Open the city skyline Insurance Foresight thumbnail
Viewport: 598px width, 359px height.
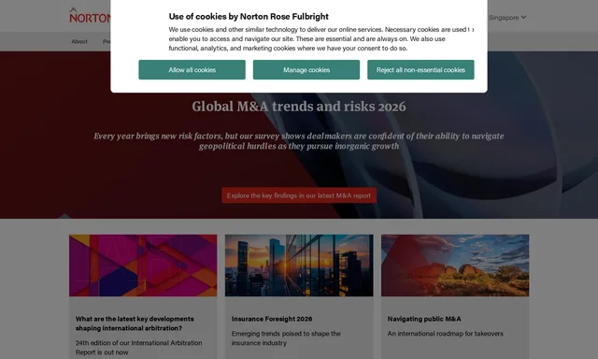pyautogui.click(x=299, y=266)
